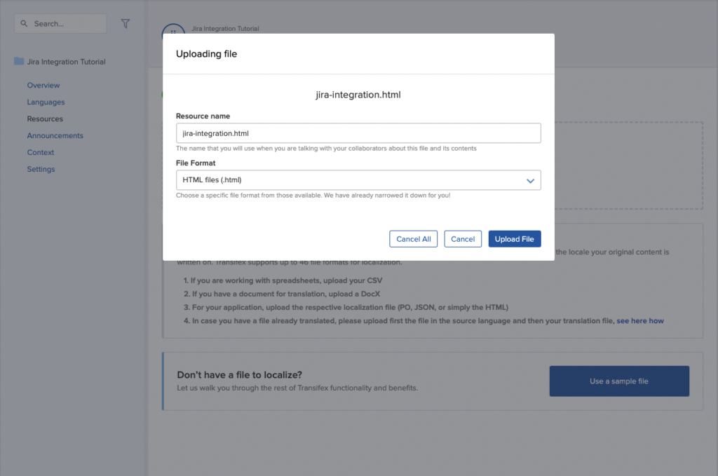The height and width of the screenshot is (476, 718).
Task: Click Use a sample file
Action: (x=618, y=381)
